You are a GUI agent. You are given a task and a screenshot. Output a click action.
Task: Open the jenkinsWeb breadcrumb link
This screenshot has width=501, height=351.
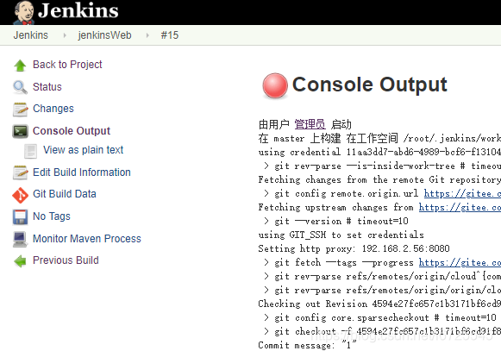[x=104, y=35]
